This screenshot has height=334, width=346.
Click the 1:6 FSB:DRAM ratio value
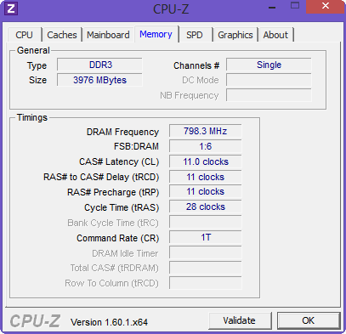[206, 146]
